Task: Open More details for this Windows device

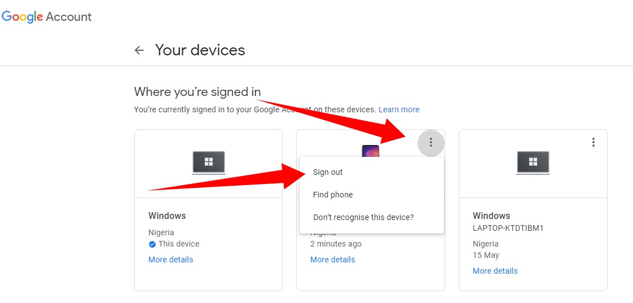Action: point(171,260)
